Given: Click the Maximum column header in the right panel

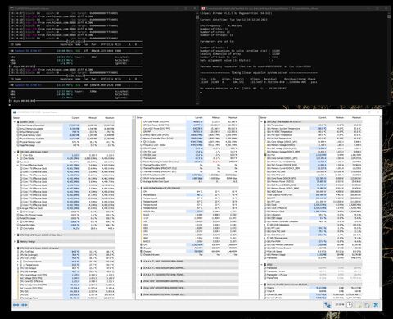Looking at the screenshot, I should (x=356, y=118).
